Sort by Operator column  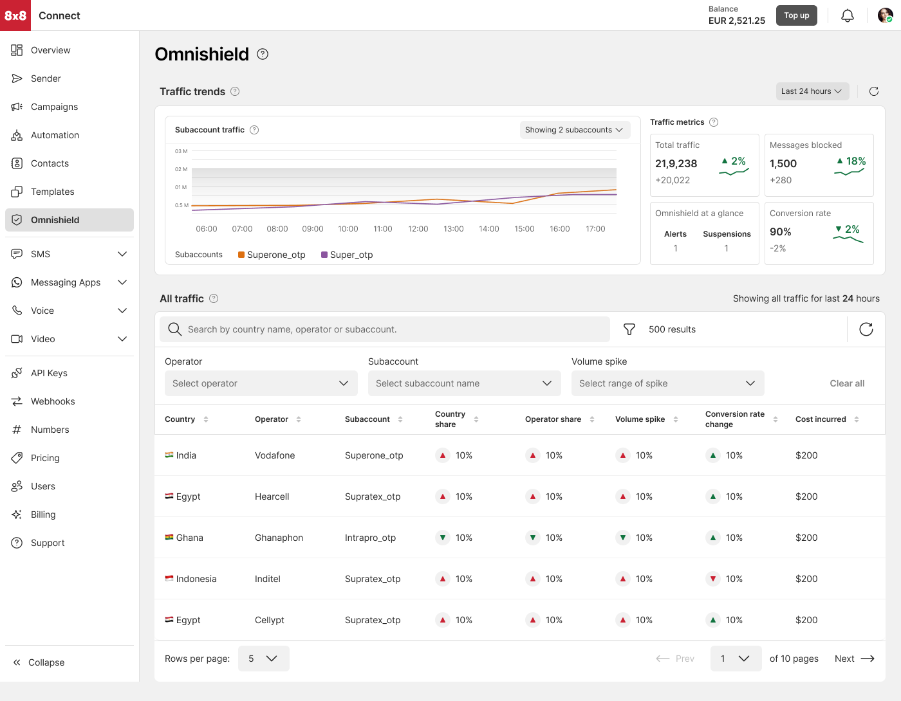(x=299, y=419)
